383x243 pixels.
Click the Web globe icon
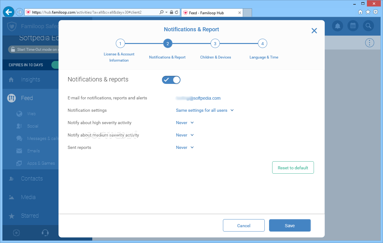click(x=19, y=114)
